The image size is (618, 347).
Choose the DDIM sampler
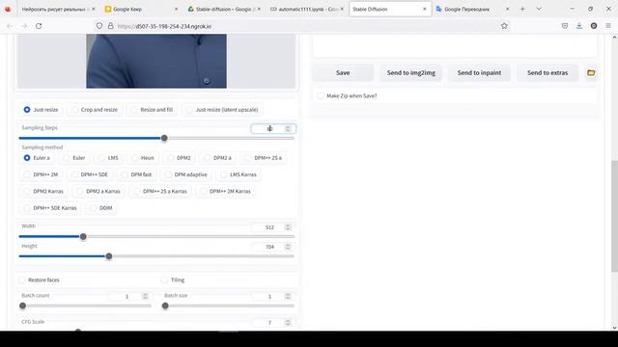tap(101, 208)
